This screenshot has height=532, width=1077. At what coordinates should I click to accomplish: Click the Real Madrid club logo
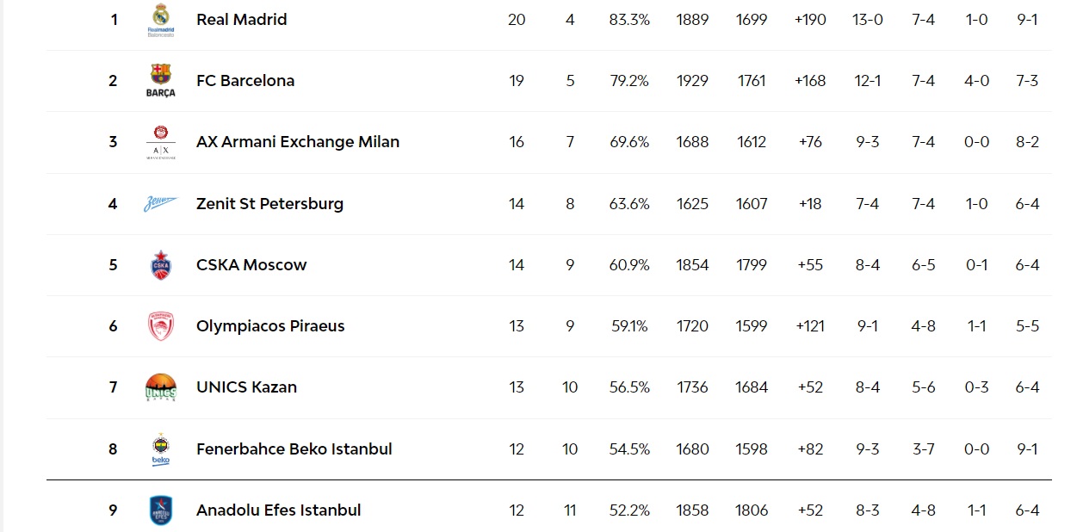click(161, 20)
